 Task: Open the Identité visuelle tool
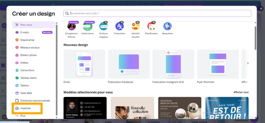coord(135,30)
